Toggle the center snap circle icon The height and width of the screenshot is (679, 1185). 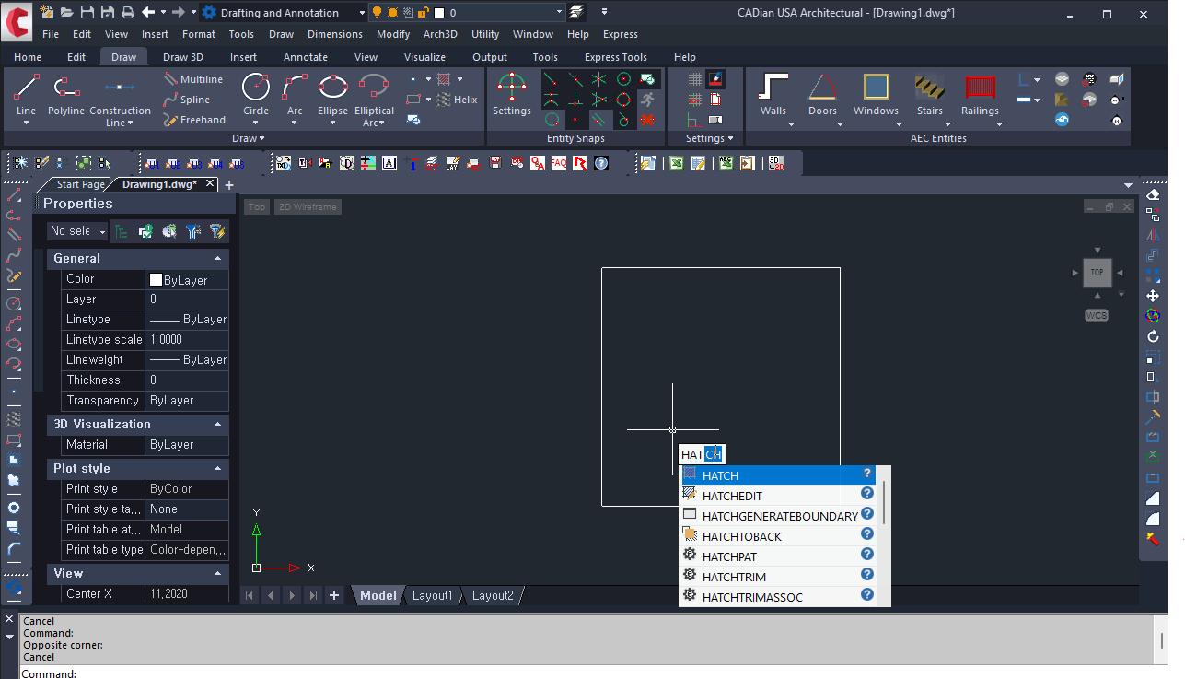coord(624,79)
